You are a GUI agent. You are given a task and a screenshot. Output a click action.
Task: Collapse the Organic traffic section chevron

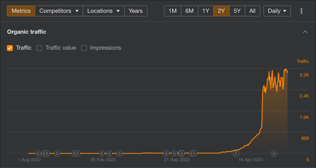305,32
